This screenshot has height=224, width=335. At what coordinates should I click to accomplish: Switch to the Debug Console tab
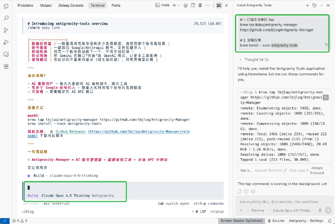pyautogui.click(x=70, y=5)
